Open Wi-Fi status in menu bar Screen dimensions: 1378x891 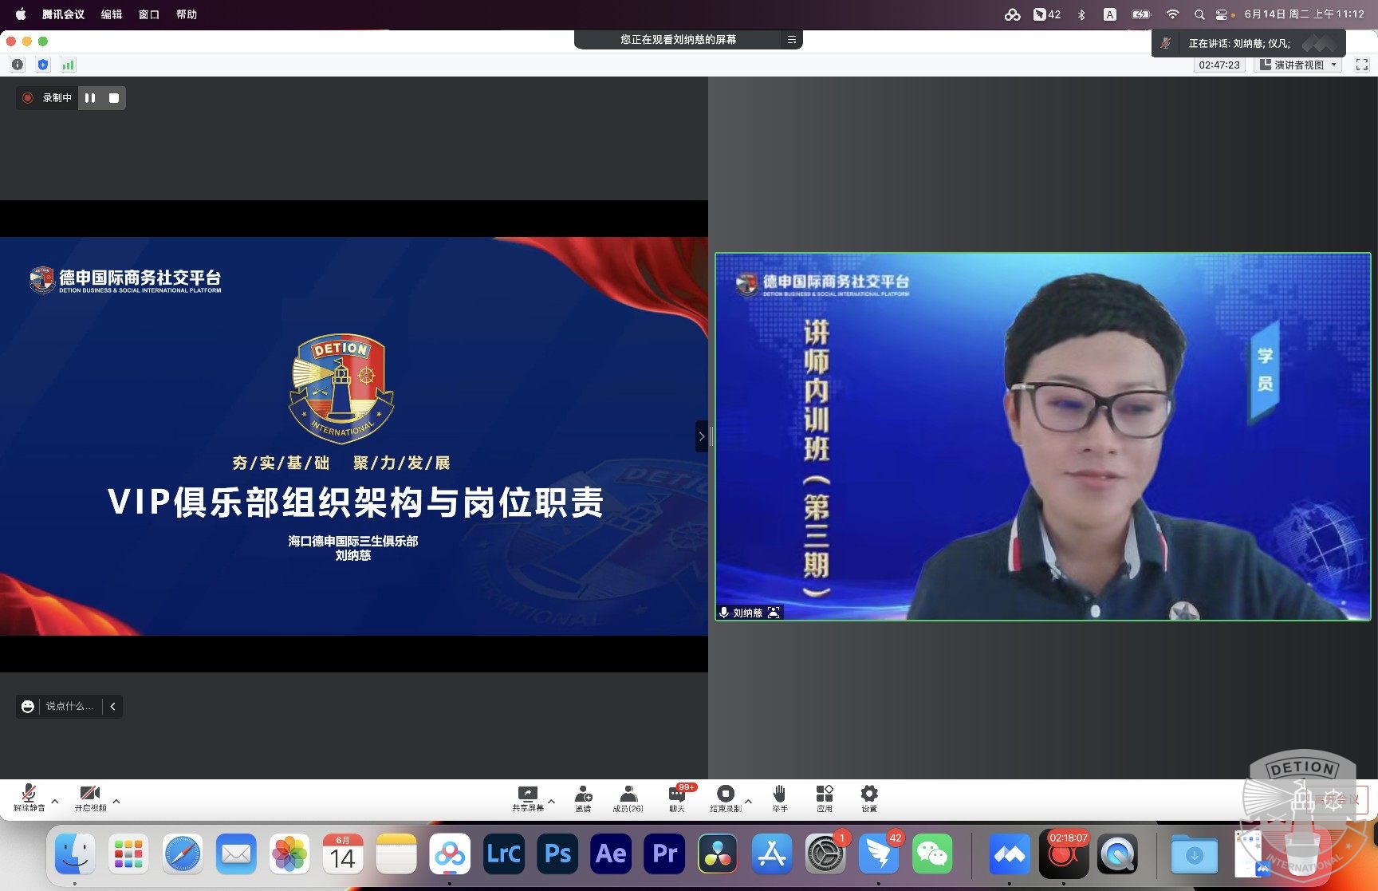pos(1172,14)
